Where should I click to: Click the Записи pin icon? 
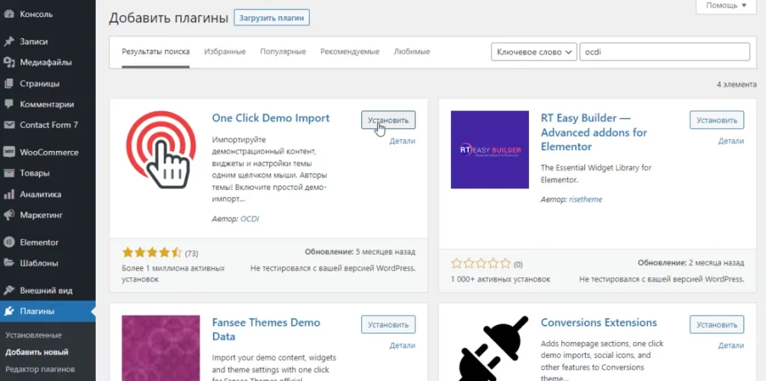[9, 42]
